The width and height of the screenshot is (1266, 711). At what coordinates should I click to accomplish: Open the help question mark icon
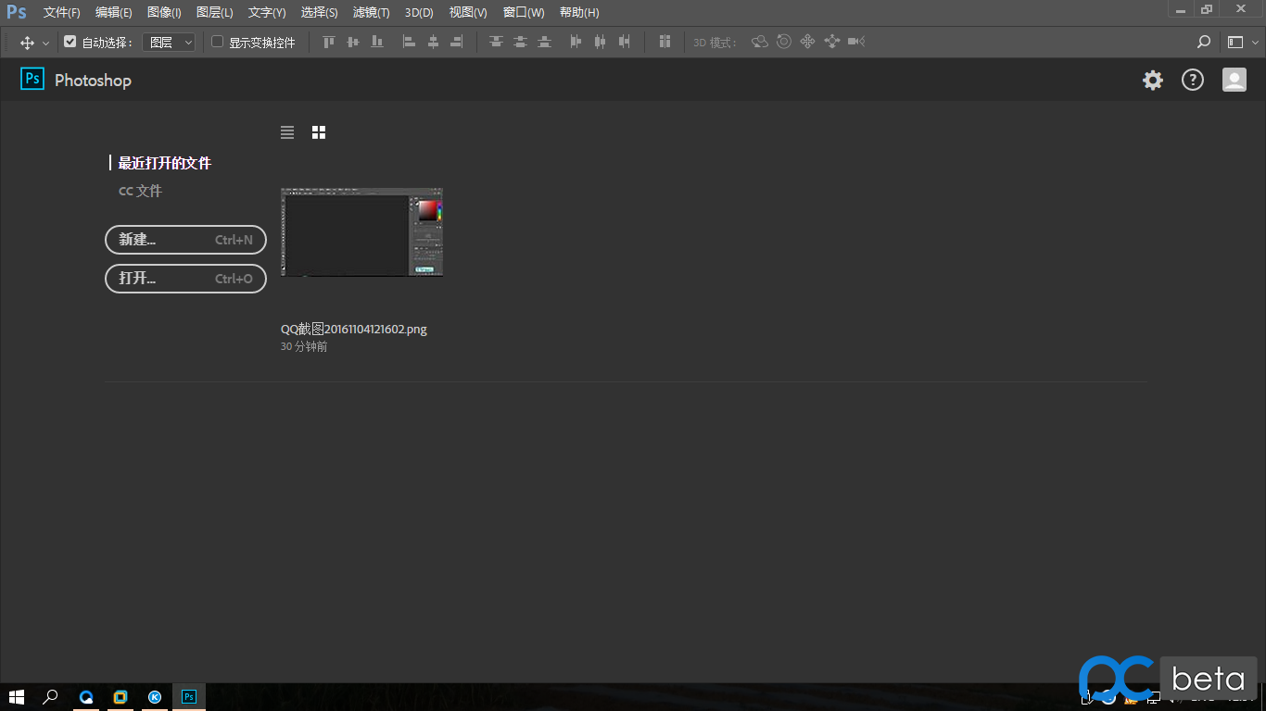pyautogui.click(x=1193, y=80)
